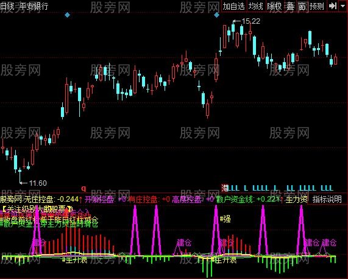Click the 11.60 low price label
The image size is (348, 279).
click(x=38, y=183)
